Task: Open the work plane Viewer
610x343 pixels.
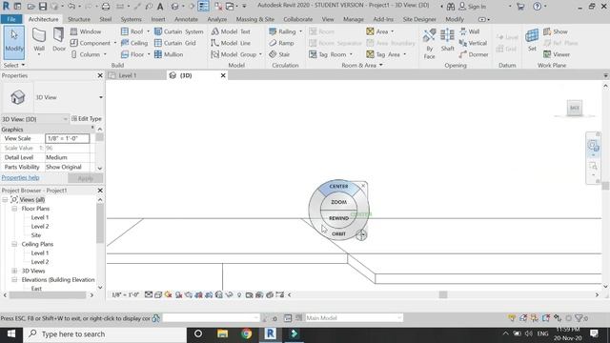Action: coord(557,54)
